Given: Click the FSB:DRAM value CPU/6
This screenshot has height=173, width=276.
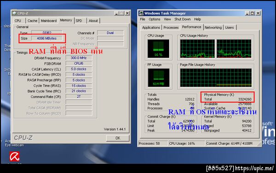Looking at the screenshot, I should click(79, 63).
